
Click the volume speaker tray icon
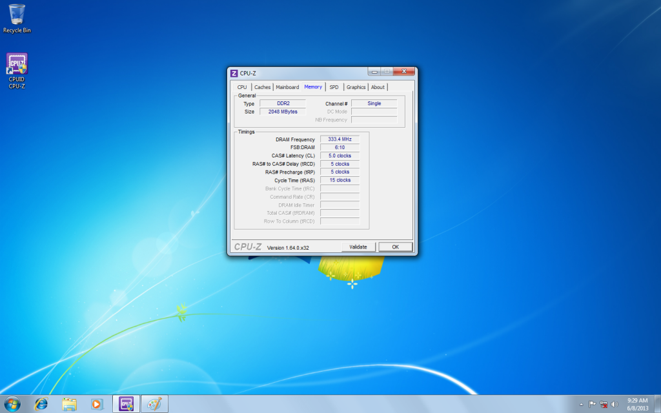click(615, 405)
